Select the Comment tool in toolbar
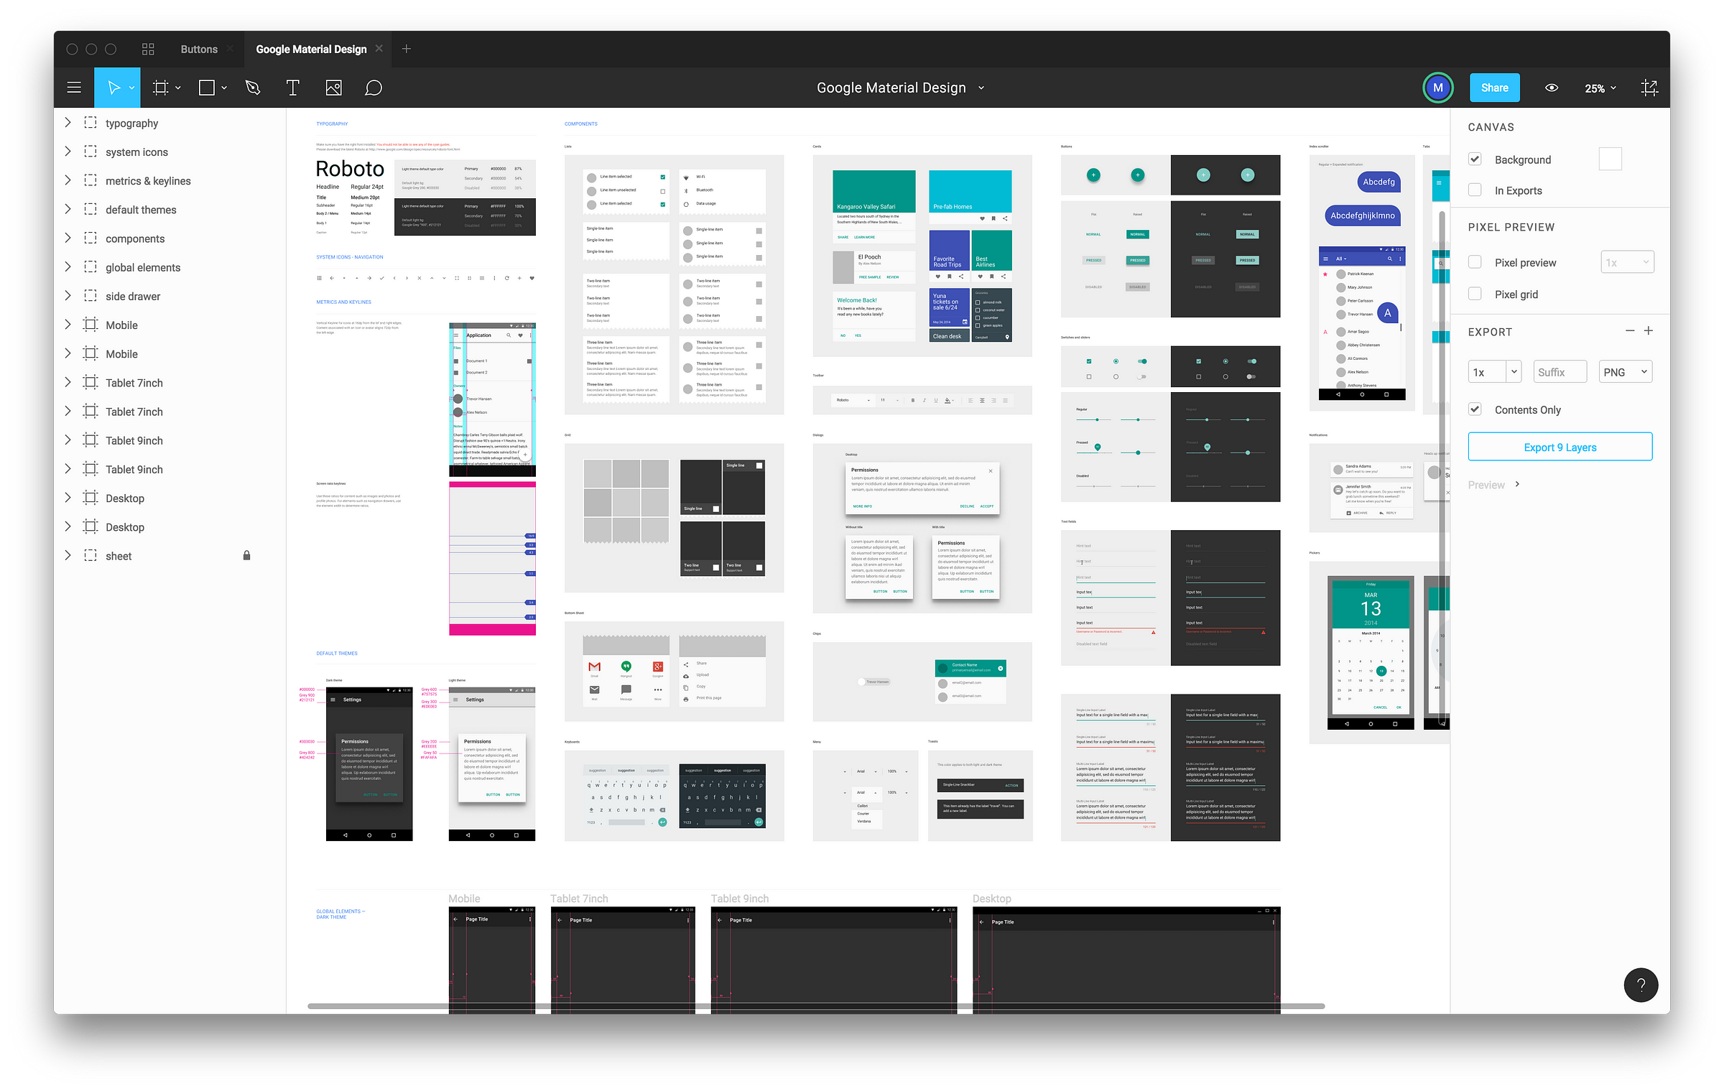The image size is (1724, 1091). 374,88
